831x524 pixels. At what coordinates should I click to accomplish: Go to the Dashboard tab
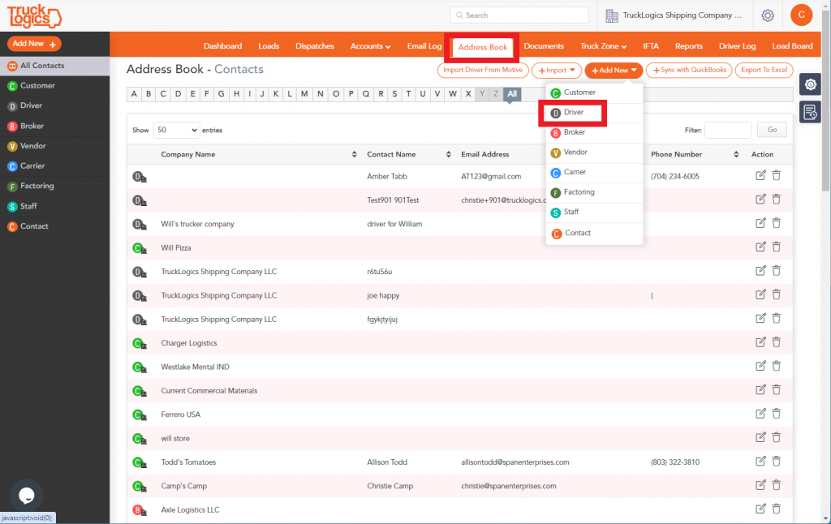pos(222,46)
